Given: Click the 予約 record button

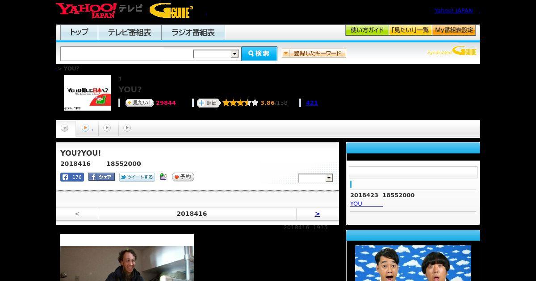Looking at the screenshot, I should point(183,177).
